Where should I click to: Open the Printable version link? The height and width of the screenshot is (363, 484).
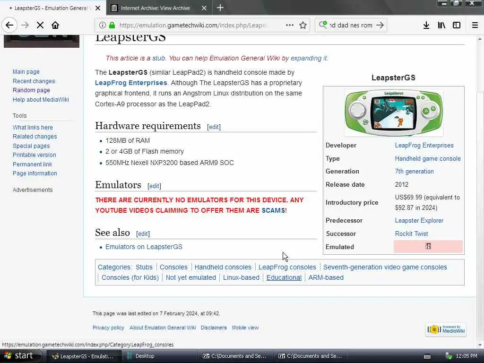click(34, 155)
